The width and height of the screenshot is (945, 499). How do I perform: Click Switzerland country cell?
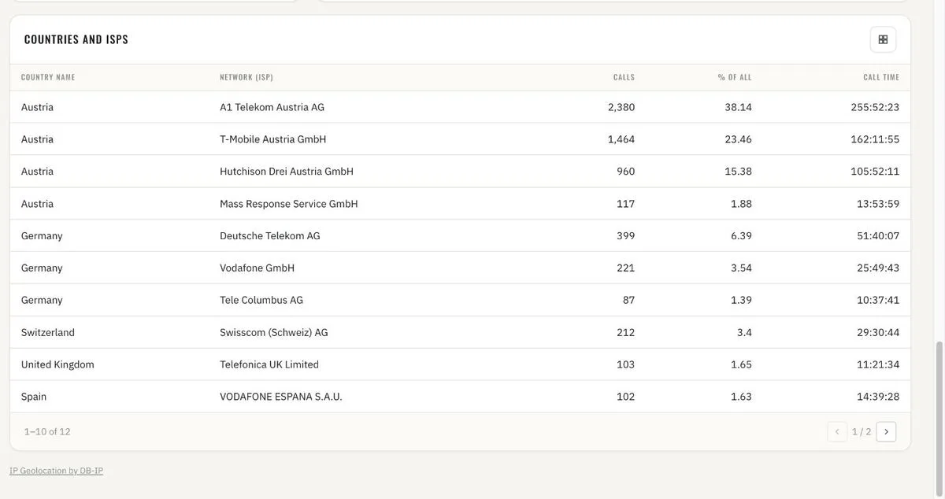[x=48, y=333]
